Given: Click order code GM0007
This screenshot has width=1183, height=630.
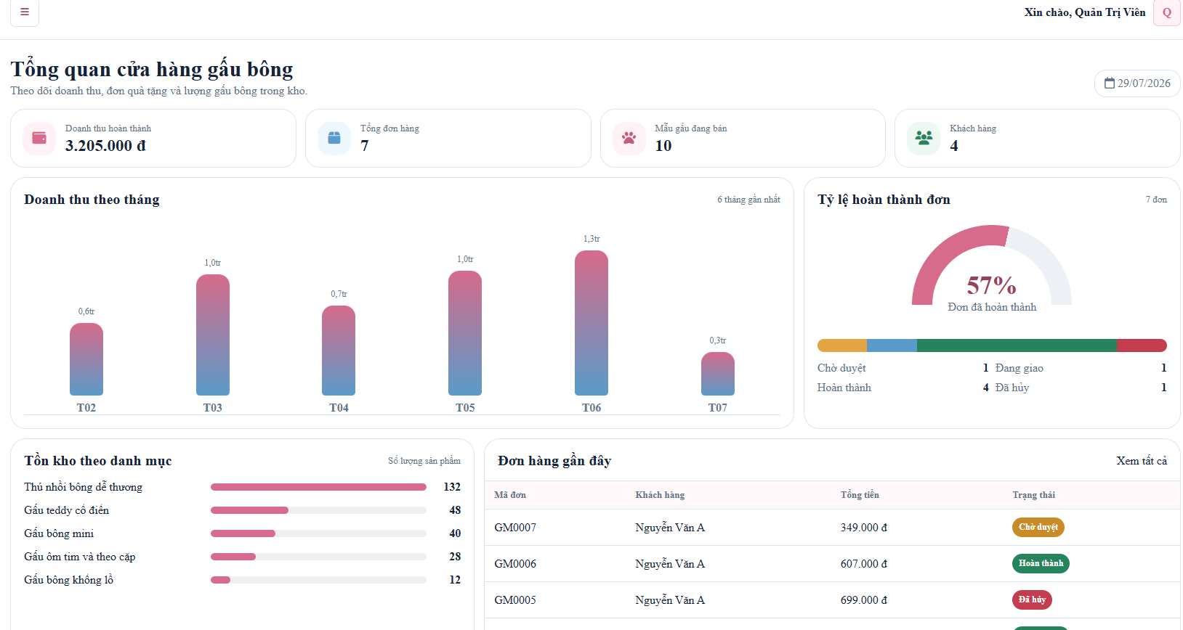Looking at the screenshot, I should pos(515,528).
